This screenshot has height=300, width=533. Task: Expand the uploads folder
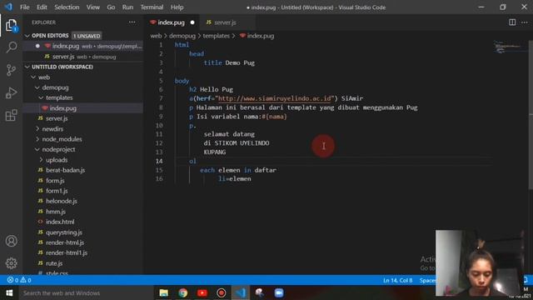41,159
